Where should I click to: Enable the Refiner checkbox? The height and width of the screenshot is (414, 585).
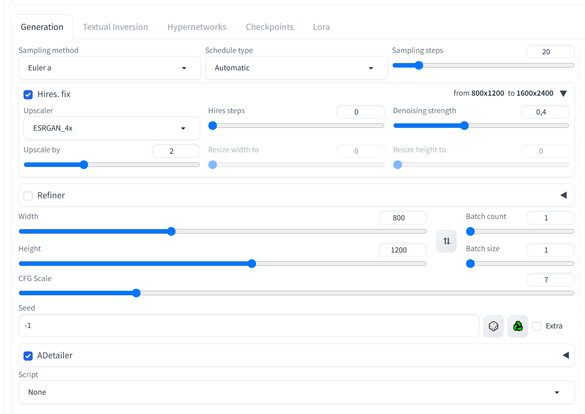pos(29,195)
